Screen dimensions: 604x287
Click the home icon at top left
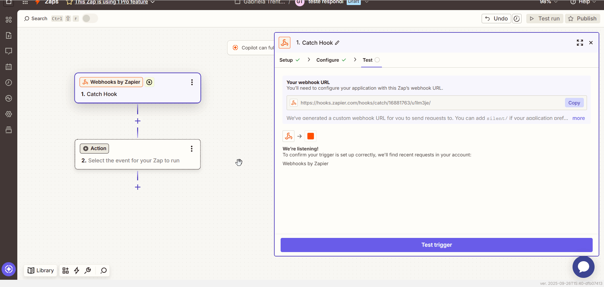tap(8, 2)
